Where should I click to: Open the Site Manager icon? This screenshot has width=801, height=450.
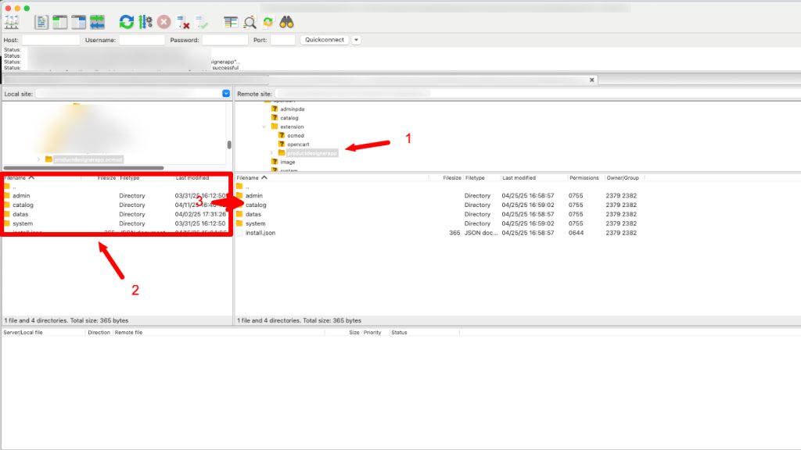pyautogui.click(x=11, y=22)
